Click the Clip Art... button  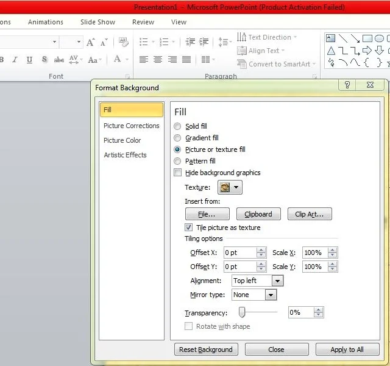310,214
